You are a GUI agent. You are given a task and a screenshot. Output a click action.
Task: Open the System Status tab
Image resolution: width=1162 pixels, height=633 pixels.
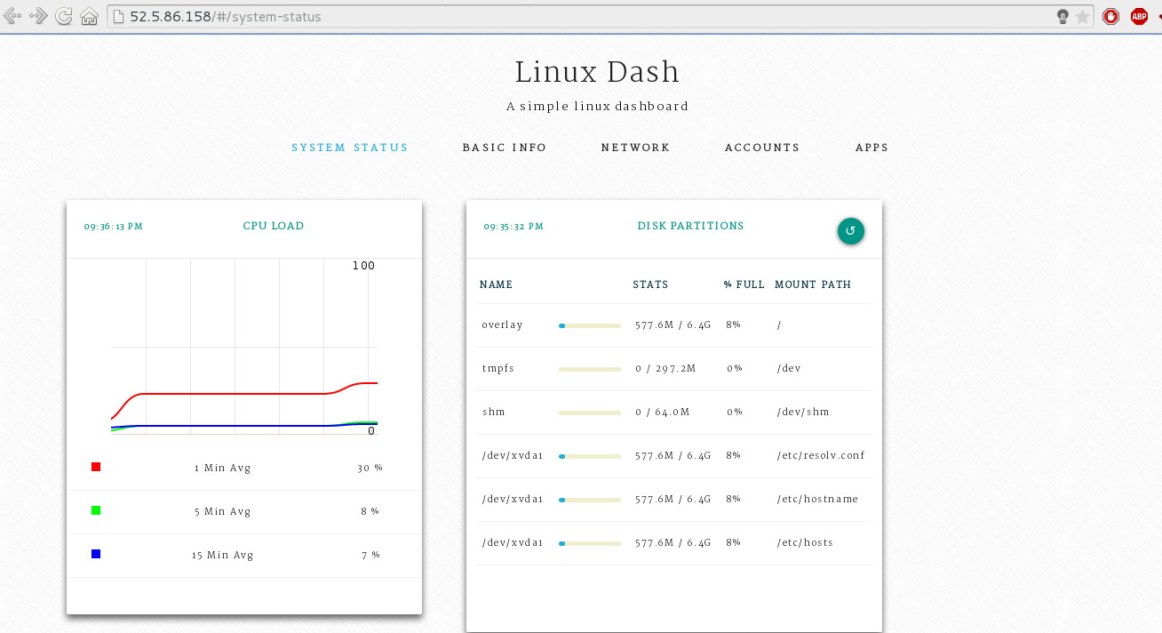[350, 148]
